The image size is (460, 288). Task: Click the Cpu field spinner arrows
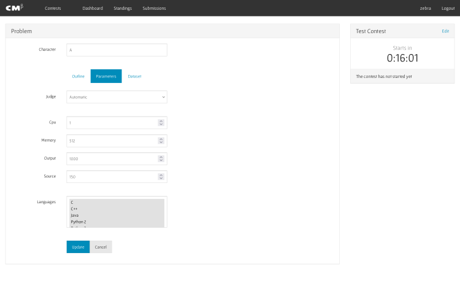(x=161, y=123)
